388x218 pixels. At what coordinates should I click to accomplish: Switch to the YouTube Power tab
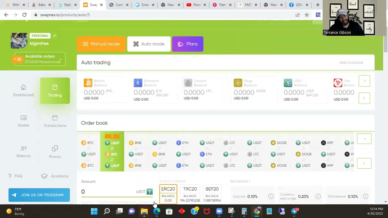tap(197, 5)
